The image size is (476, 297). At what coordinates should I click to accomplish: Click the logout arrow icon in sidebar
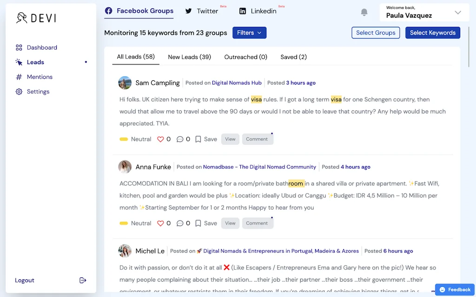[x=83, y=280]
